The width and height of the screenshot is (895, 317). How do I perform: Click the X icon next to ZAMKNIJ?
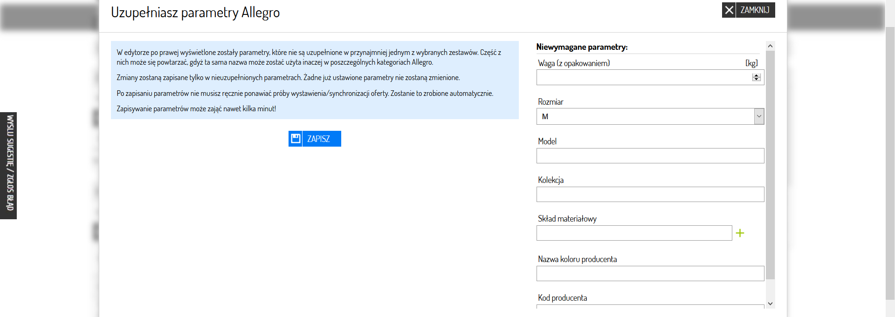click(729, 10)
